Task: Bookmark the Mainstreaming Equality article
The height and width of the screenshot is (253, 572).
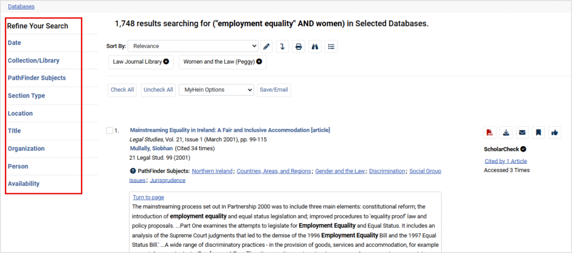Action: coord(538,132)
